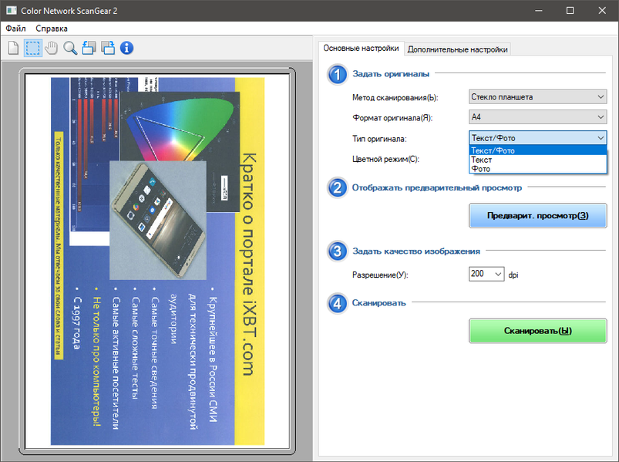
Task: Collapse the Тип оригинала combo box
Action: [x=538, y=138]
